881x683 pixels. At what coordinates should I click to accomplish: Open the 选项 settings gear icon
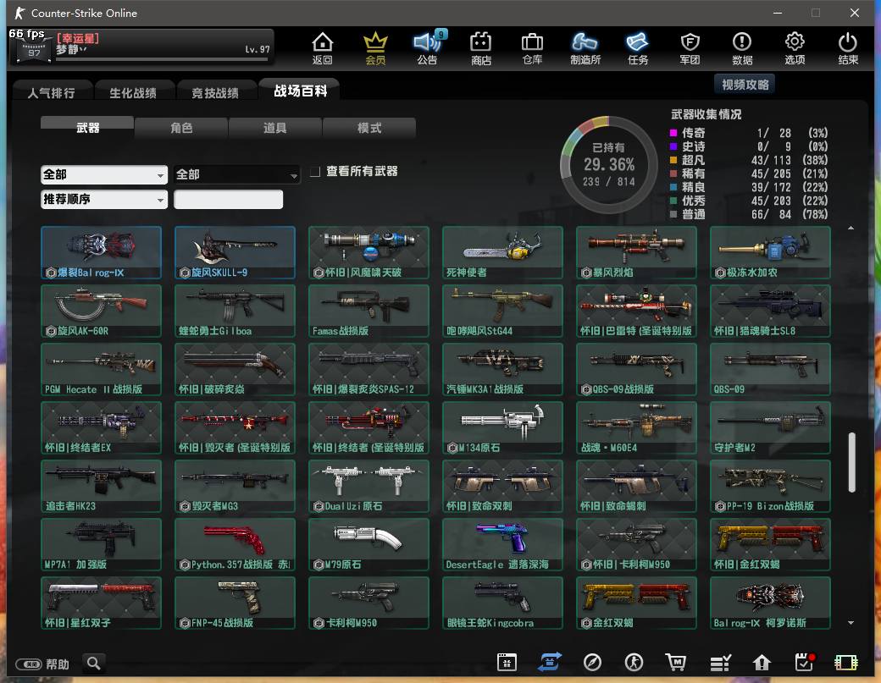(795, 48)
